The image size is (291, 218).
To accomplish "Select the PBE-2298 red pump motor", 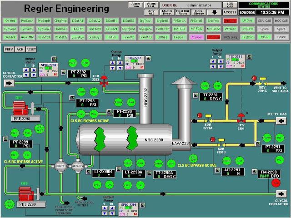I will tap(20, 108).
